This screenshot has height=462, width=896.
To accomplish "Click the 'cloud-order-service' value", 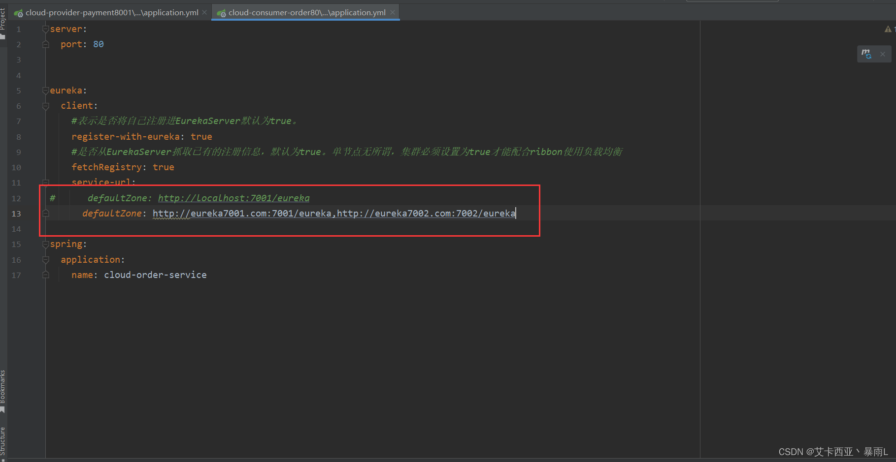I will pyautogui.click(x=155, y=275).
